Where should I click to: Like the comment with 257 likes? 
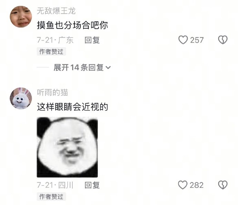pos(183,40)
